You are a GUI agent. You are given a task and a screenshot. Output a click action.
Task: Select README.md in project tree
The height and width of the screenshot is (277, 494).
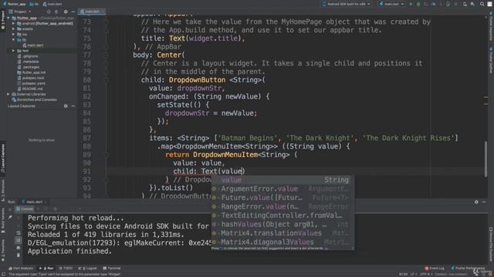point(30,89)
